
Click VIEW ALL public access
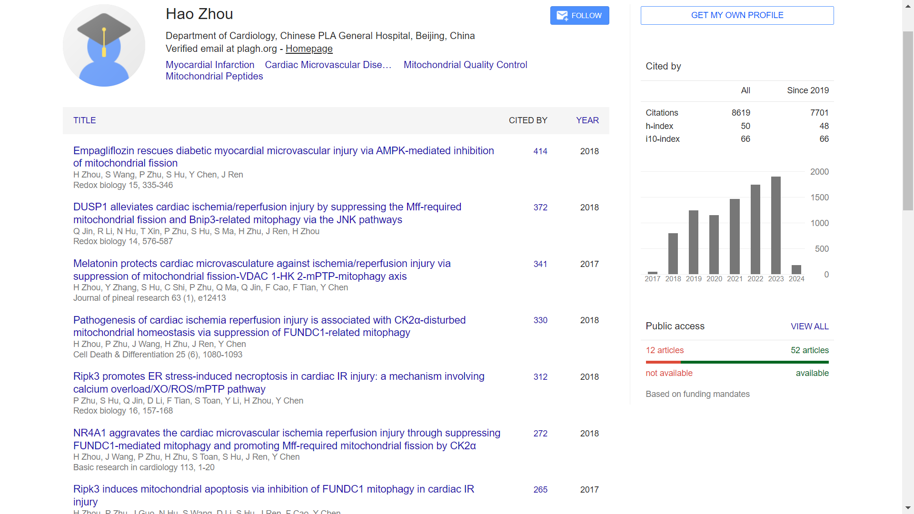[x=809, y=326]
